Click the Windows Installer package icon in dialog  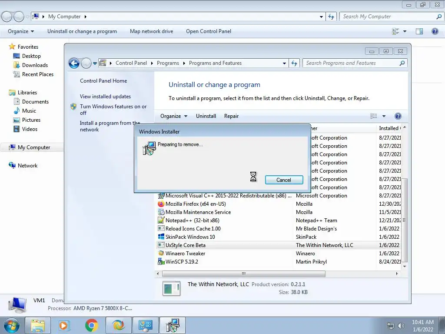(149, 148)
